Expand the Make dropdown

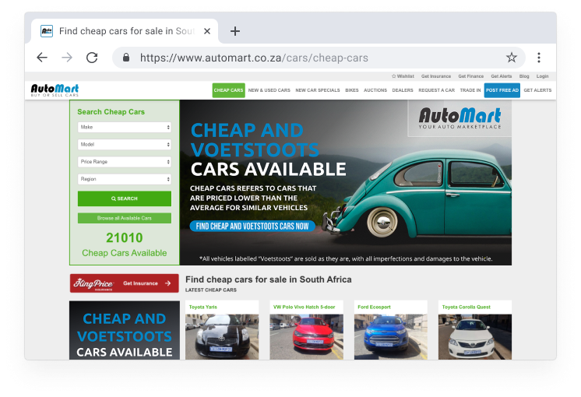click(x=125, y=127)
